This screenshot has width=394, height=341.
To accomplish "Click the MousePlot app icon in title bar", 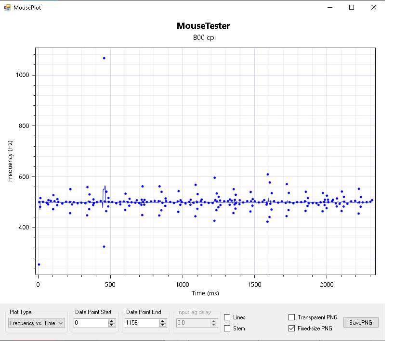I will click(7, 8).
